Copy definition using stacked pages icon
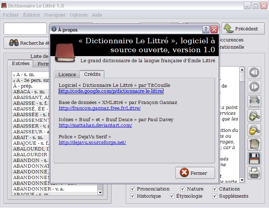The image size is (269, 208). tap(254, 144)
